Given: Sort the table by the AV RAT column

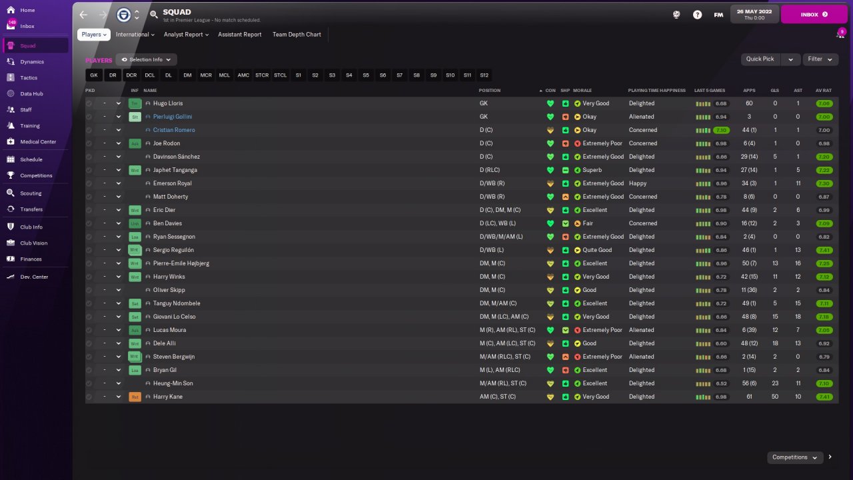Looking at the screenshot, I should point(824,91).
